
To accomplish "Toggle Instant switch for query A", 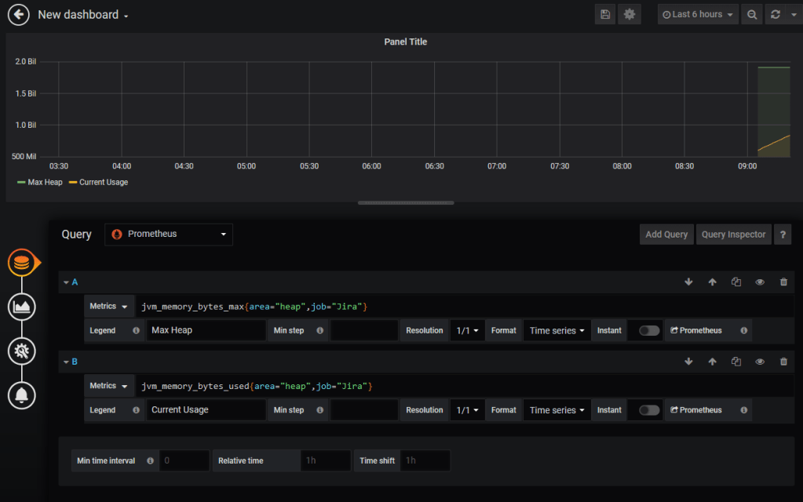I will pyautogui.click(x=649, y=331).
